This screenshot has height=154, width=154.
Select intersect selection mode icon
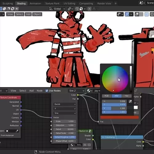(x=17, y=9)
